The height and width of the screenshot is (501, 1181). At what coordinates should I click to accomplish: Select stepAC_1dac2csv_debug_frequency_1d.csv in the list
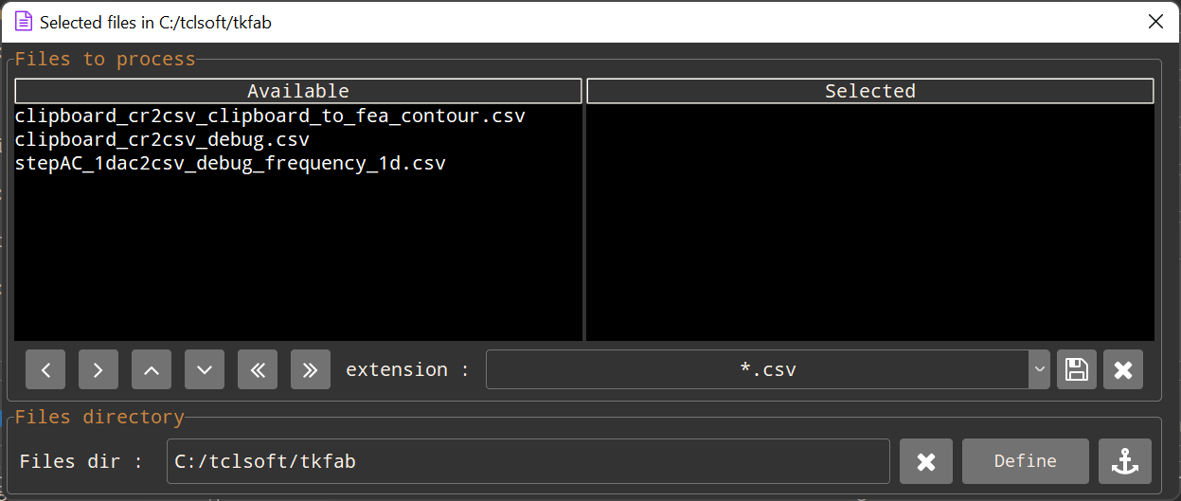point(230,164)
